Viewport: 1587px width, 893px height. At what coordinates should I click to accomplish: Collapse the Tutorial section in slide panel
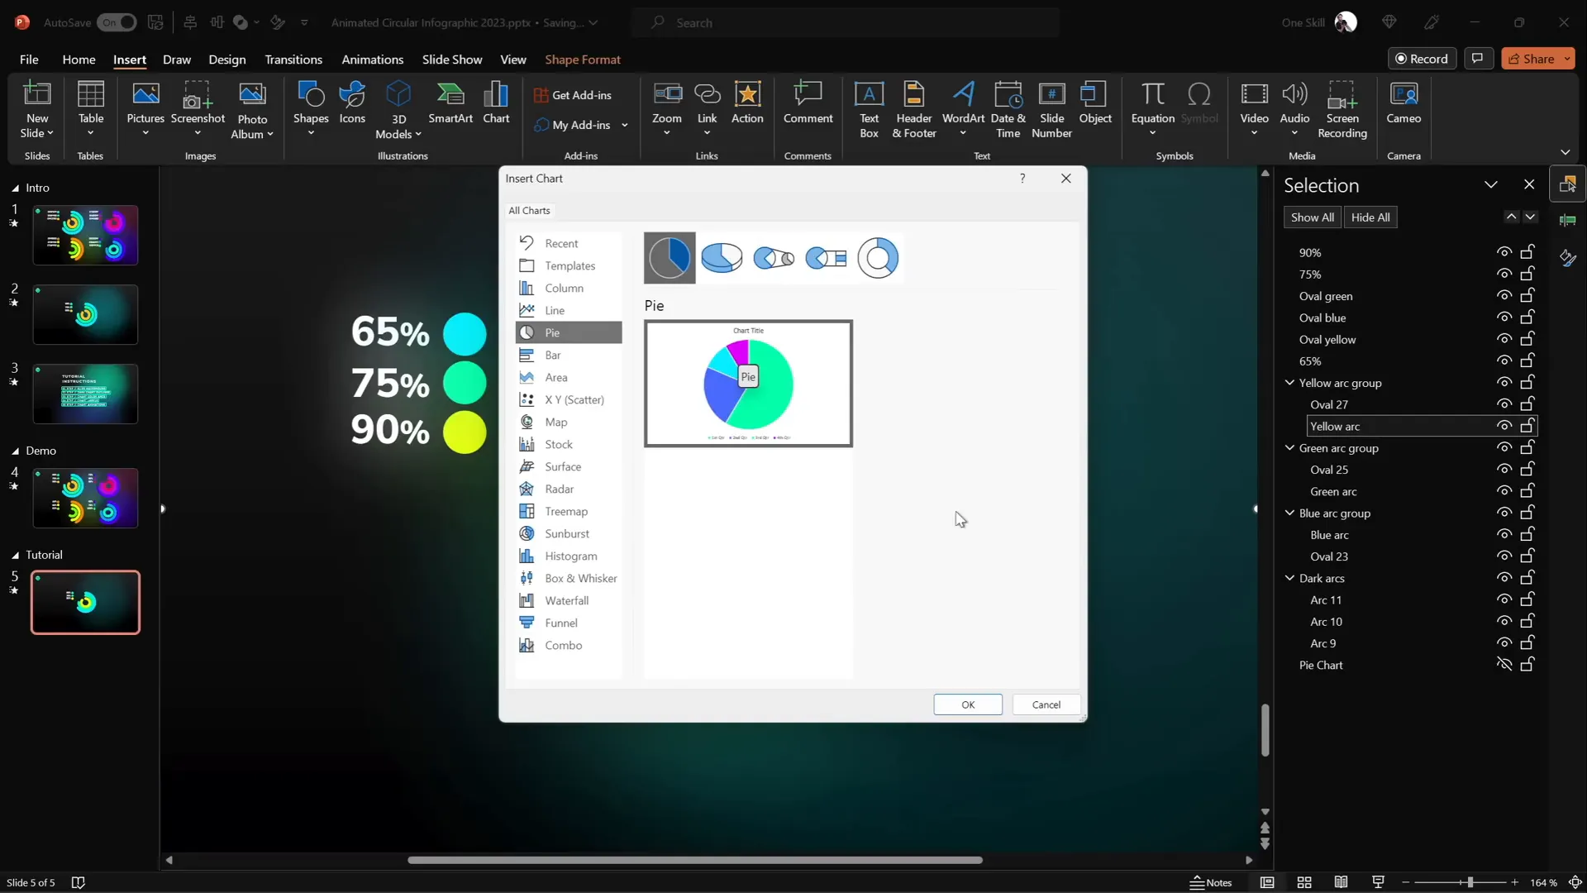[15, 555]
